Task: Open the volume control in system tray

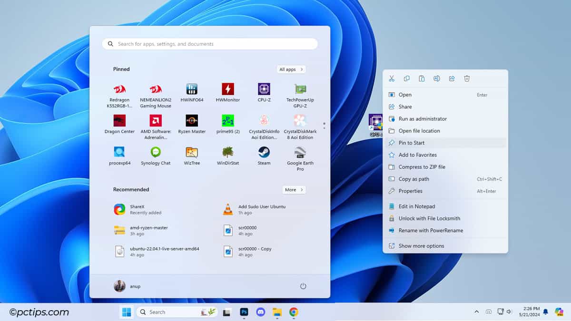Action: coord(510,312)
